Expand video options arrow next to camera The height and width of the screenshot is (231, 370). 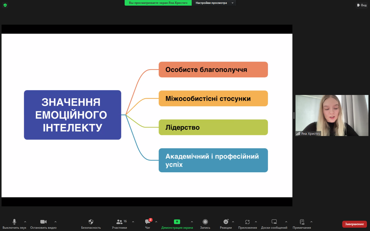tap(55, 222)
